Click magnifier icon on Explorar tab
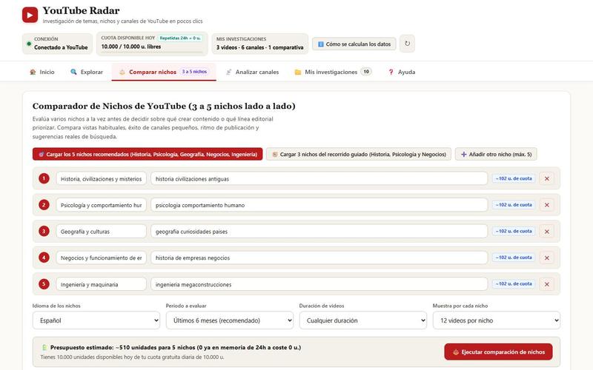The width and height of the screenshot is (593, 370). coord(73,72)
